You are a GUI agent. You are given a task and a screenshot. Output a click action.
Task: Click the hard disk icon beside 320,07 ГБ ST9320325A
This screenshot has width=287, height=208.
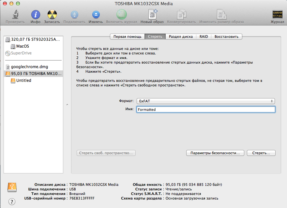click(8, 39)
